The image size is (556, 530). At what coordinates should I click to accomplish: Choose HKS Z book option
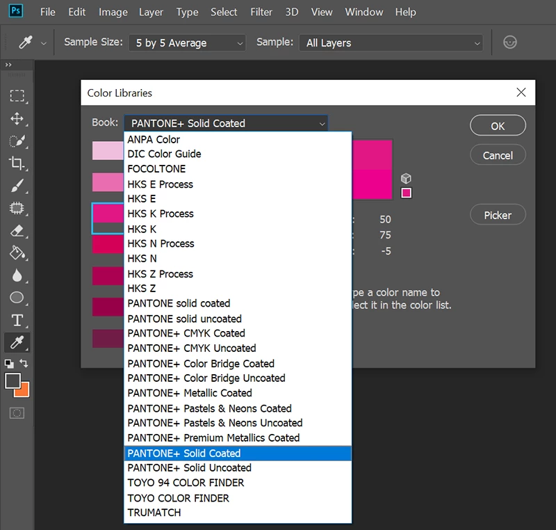(x=238, y=289)
